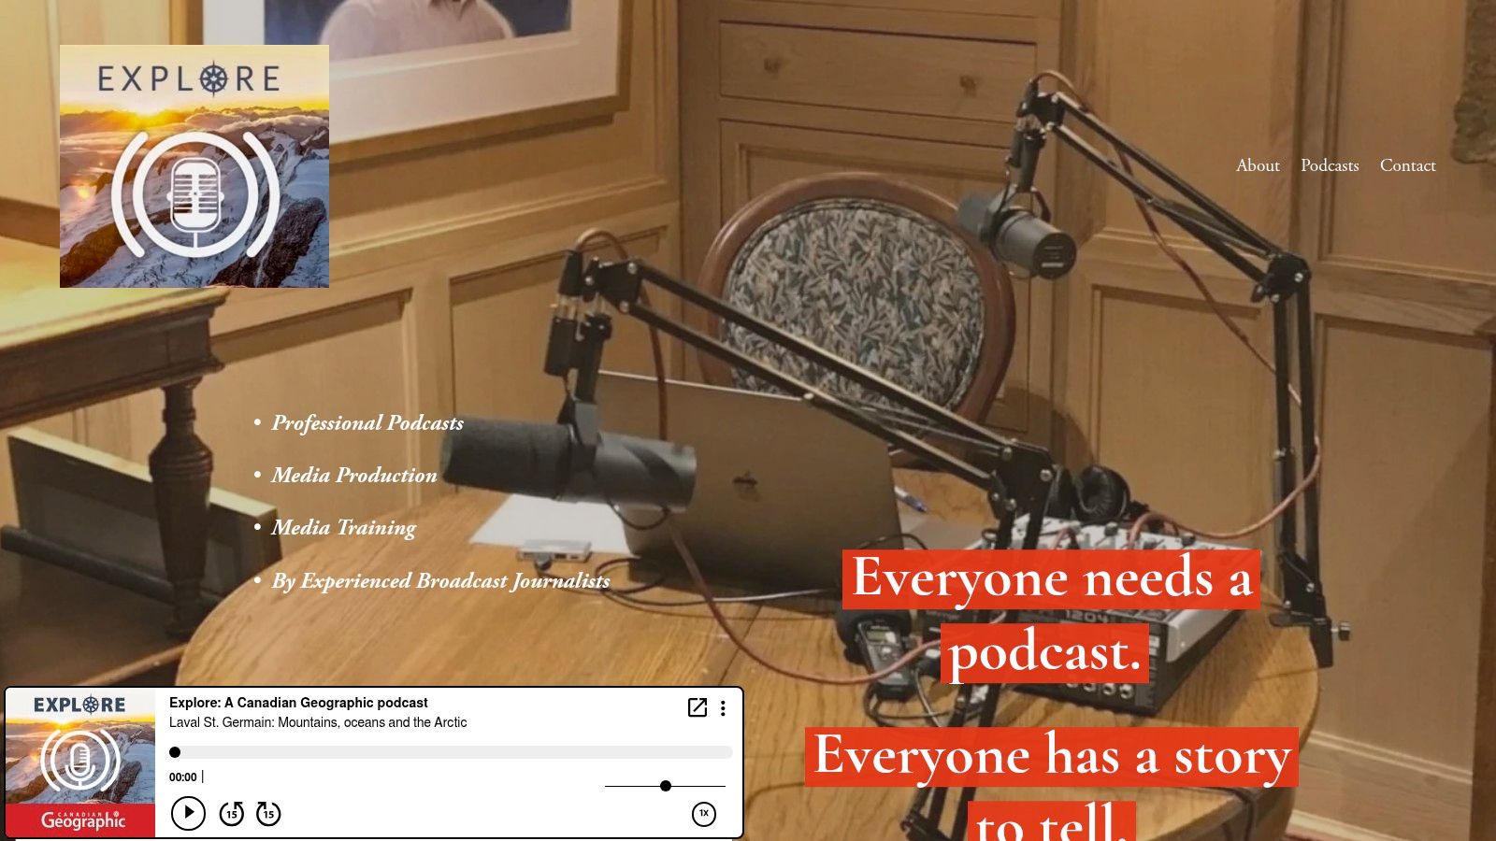The height and width of the screenshot is (841, 1496).
Task: Click the 'Media Training' bullet text
Action: tap(344, 528)
